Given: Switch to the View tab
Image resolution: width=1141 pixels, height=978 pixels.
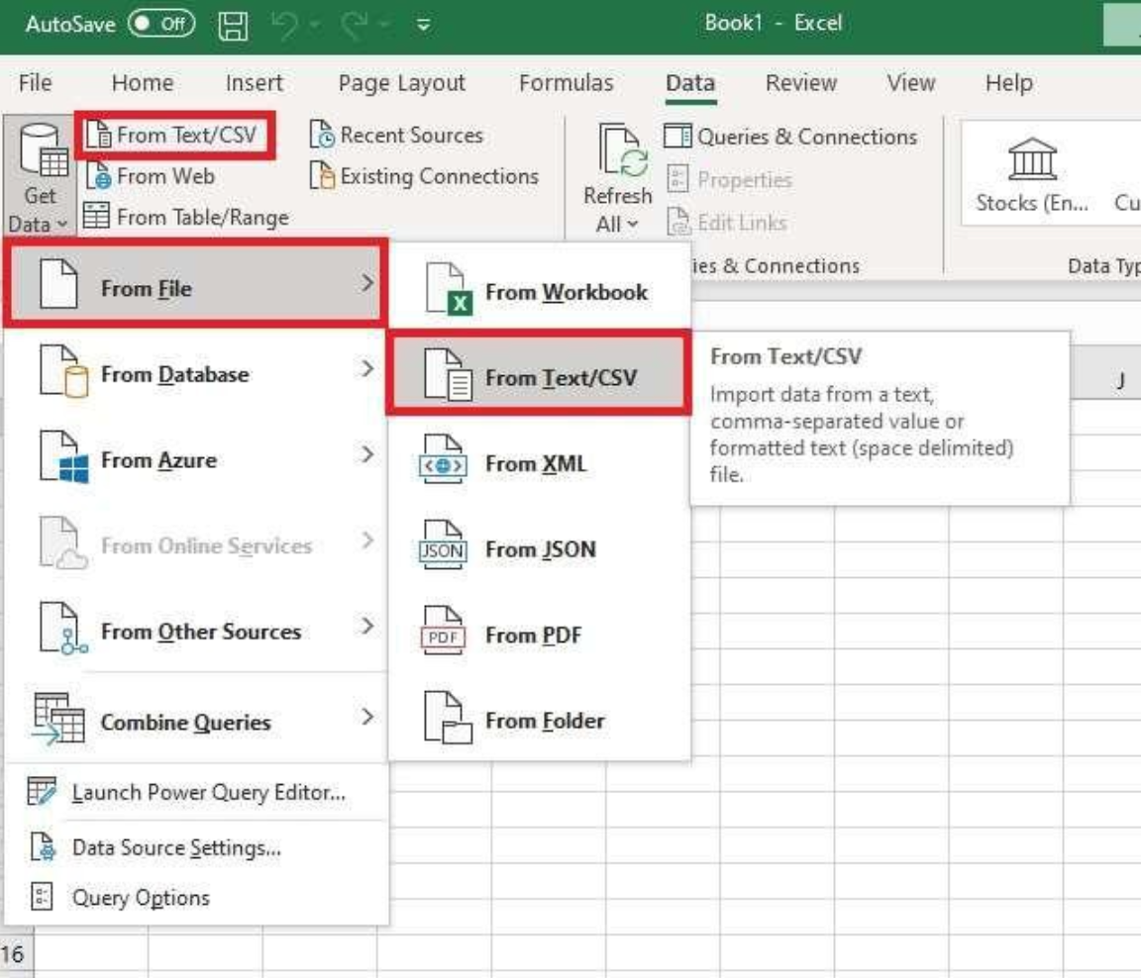Looking at the screenshot, I should (911, 83).
